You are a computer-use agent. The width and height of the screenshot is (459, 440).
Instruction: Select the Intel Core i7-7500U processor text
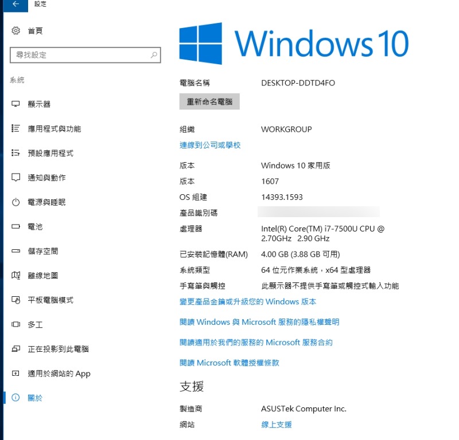pos(322,233)
